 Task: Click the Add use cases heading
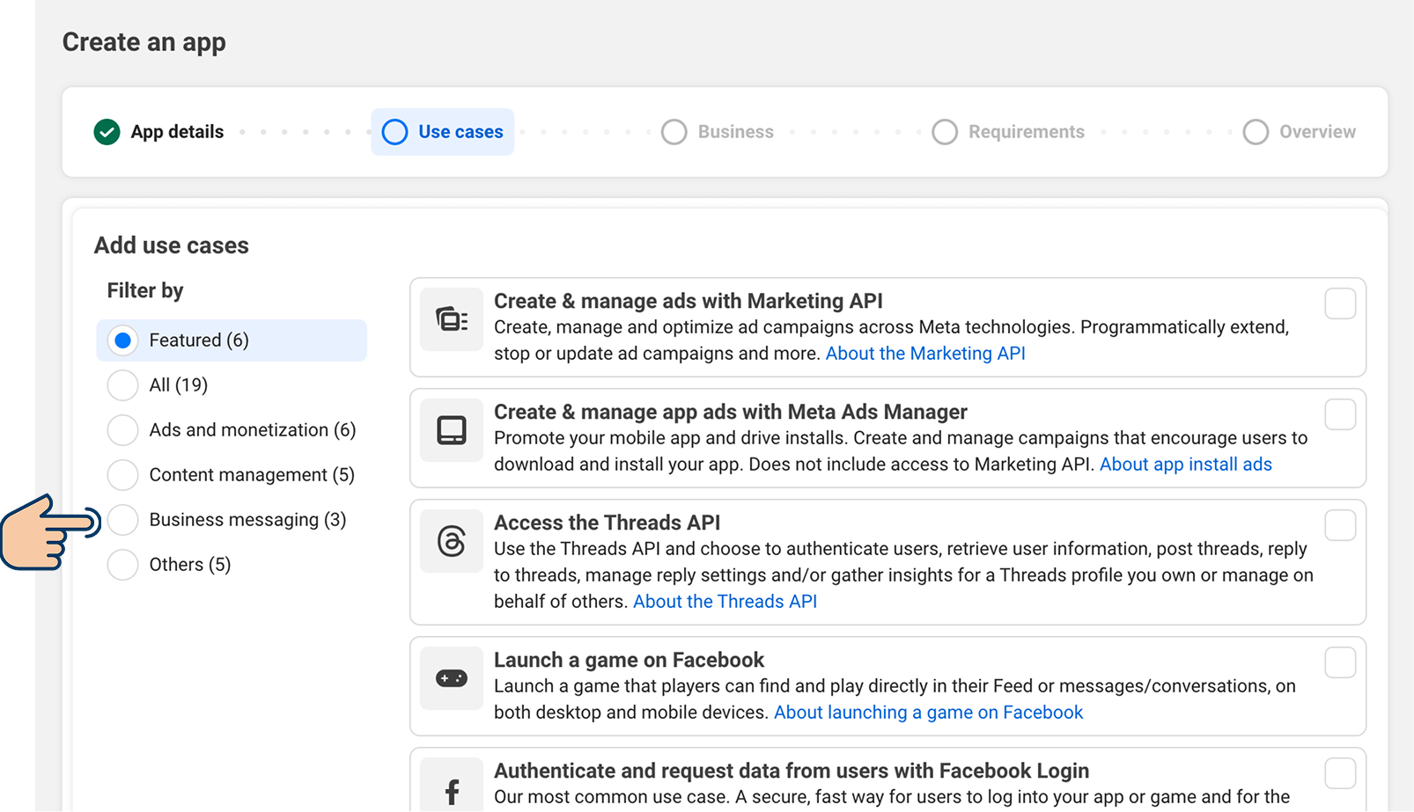coord(172,245)
